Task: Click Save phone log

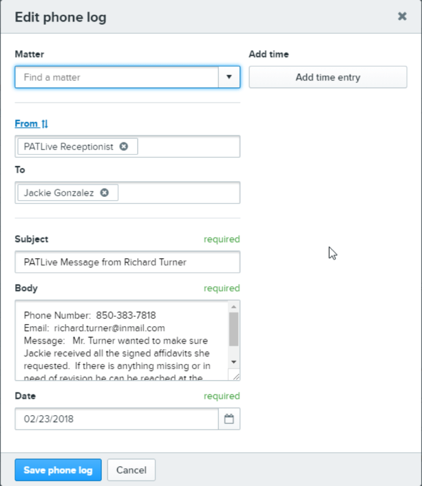Action: pos(58,470)
